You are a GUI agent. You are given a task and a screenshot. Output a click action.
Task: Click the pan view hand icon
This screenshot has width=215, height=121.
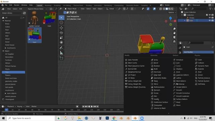click(x=174, y=33)
